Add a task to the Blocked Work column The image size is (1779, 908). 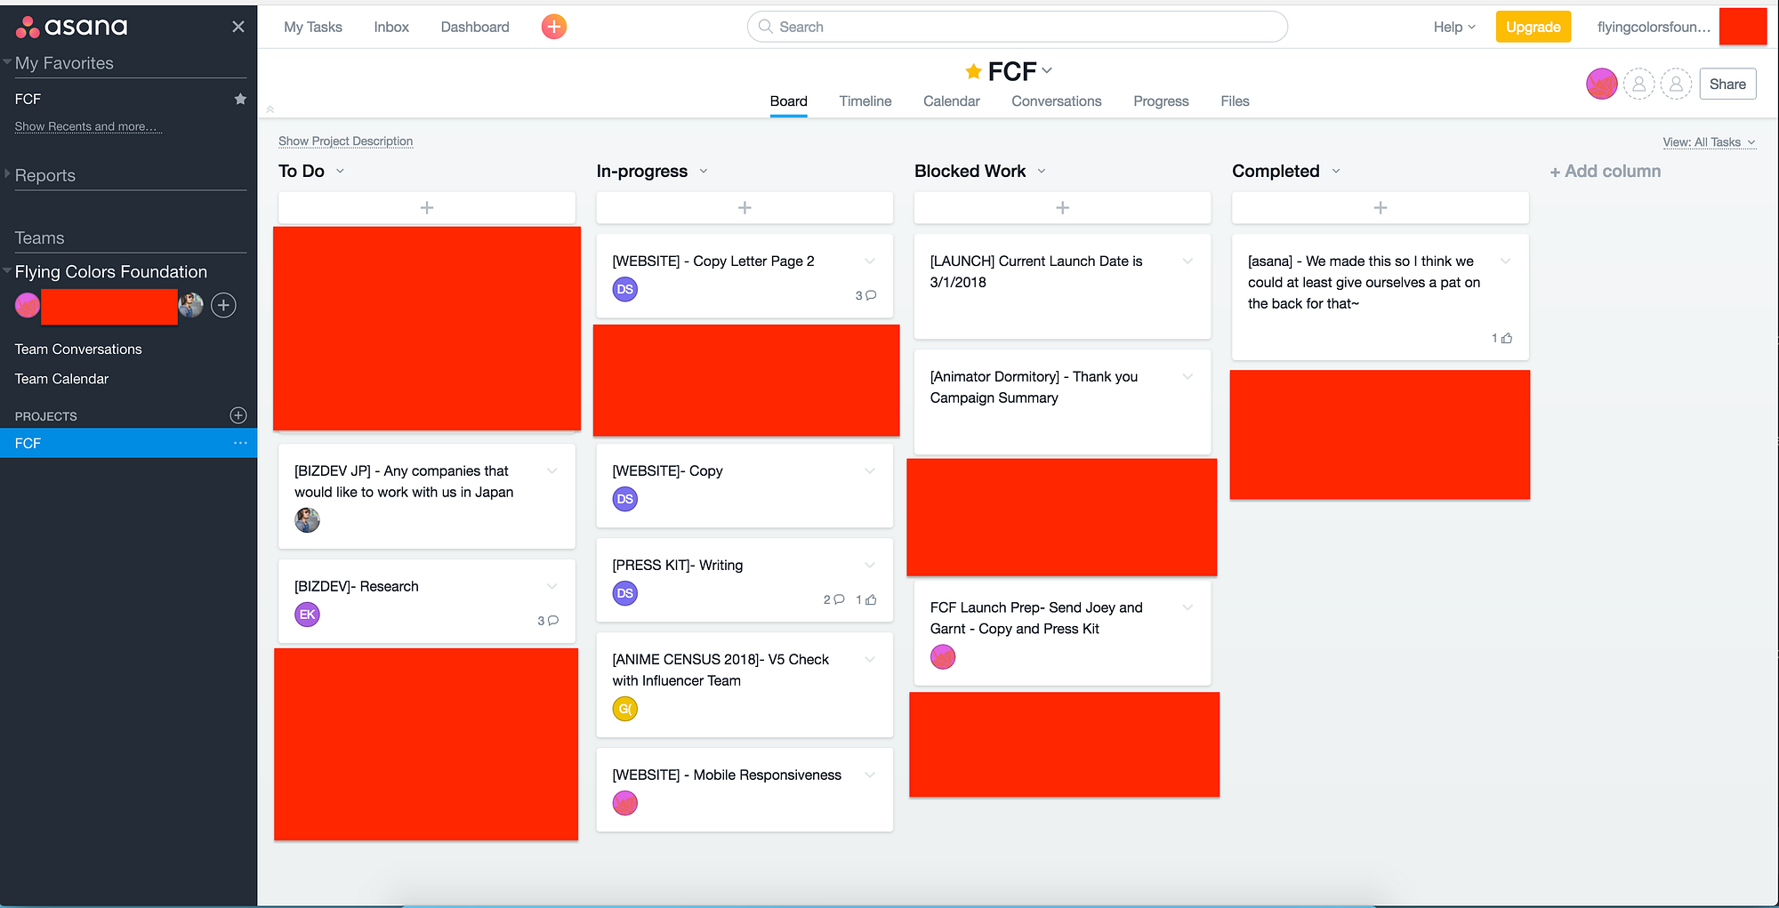tap(1062, 207)
